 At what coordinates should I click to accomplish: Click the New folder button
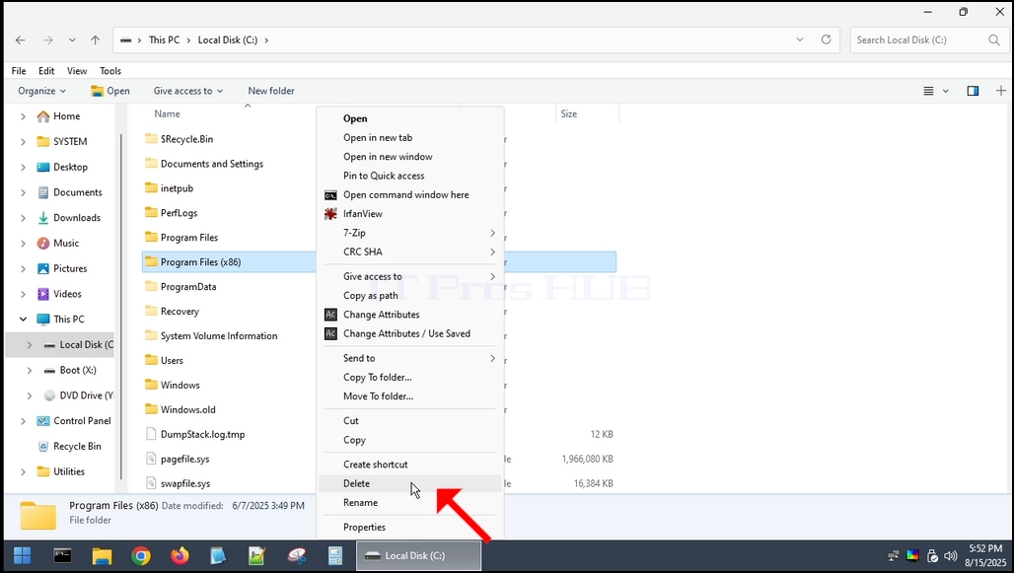271,91
